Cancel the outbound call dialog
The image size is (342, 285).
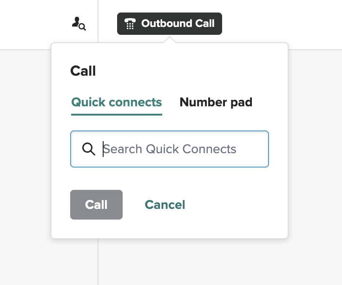tap(165, 205)
